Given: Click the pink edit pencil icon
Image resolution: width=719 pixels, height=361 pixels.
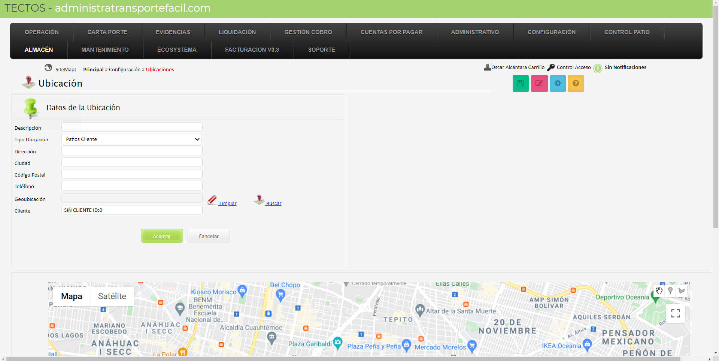Looking at the screenshot, I should tap(539, 83).
